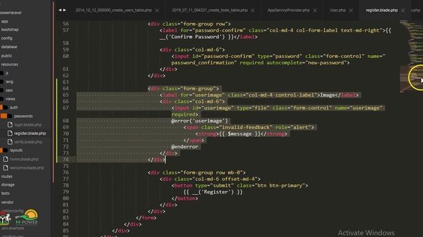Image resolution: width=423 pixels, height=237 pixels.
Task: Place cursor on 'Confirm Password' text
Action: click(x=195, y=37)
